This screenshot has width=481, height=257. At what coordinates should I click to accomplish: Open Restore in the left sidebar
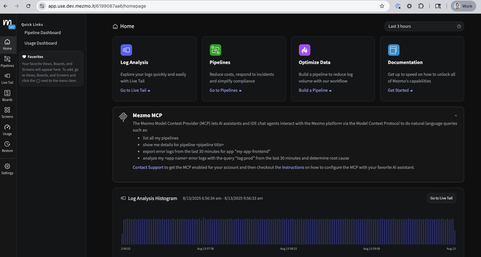7,146
